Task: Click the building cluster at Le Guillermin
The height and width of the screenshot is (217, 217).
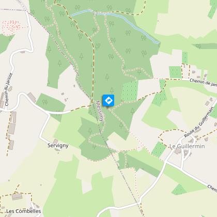Action: [183, 152]
